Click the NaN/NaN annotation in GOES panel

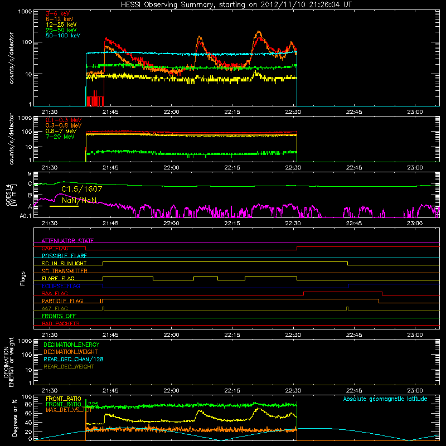[x=79, y=200]
